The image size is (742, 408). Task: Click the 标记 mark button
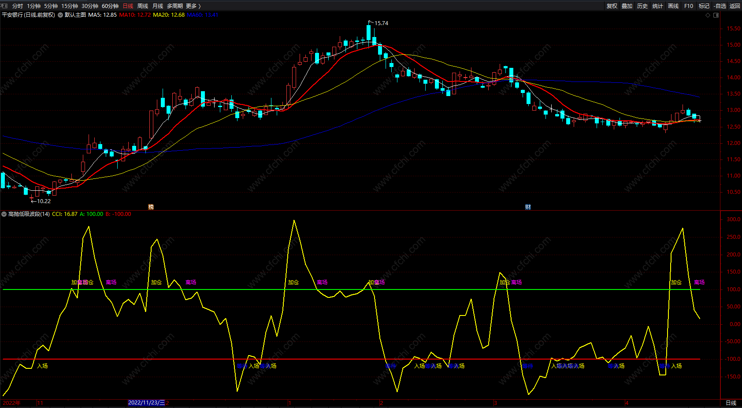pyautogui.click(x=704, y=6)
